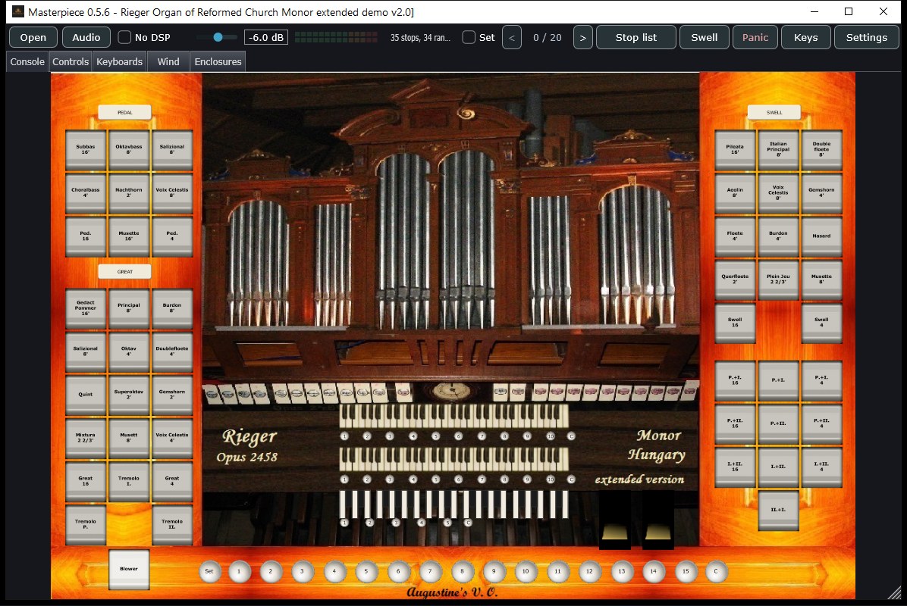907x606 pixels.
Task: Toggle the P.+II. 4 coupler
Action: (822, 424)
